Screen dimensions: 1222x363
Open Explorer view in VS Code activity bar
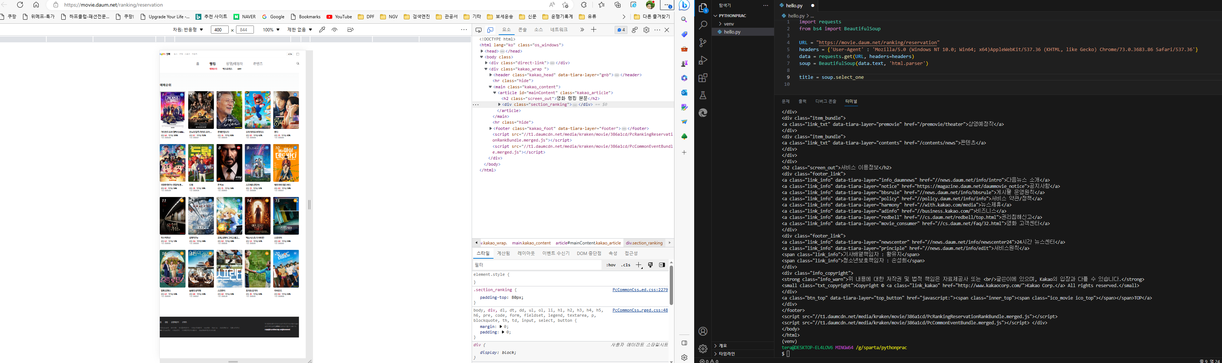(703, 8)
